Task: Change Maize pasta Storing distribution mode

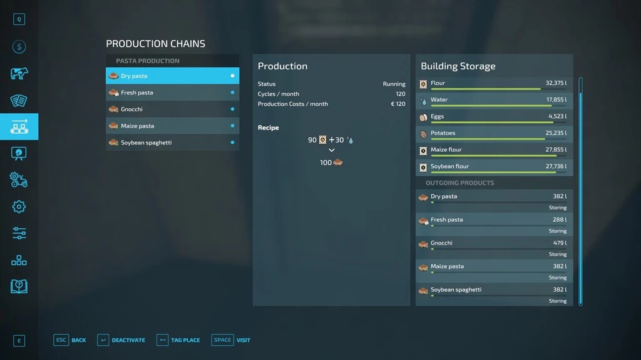Action: coord(557,277)
